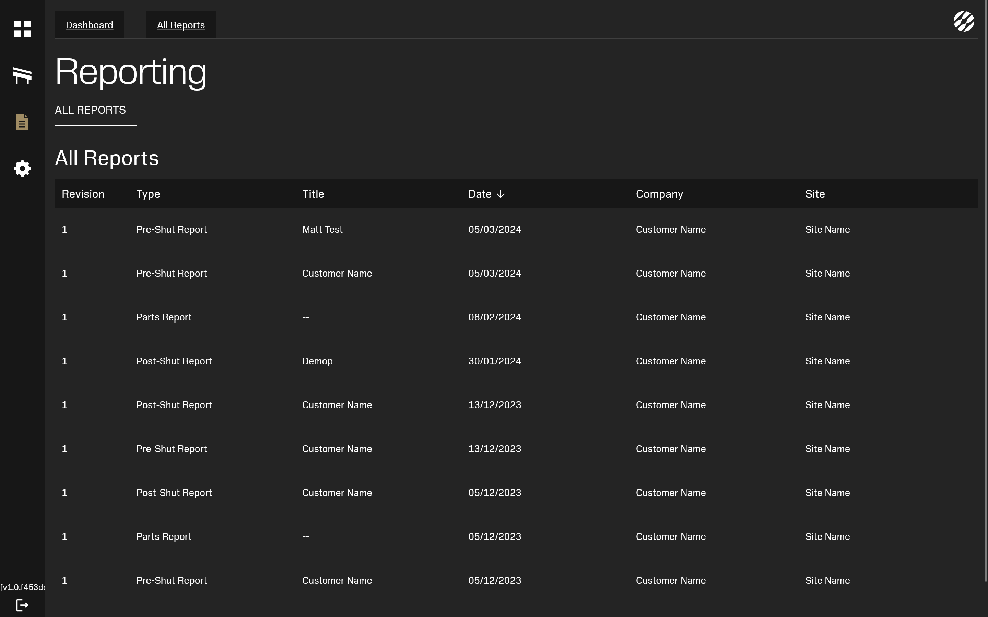
Task: Open the All Reports breadcrumb link
Action: pos(181,25)
